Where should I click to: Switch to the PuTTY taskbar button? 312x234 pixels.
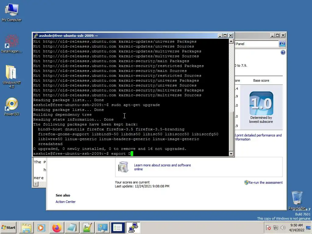[x=133, y=228]
